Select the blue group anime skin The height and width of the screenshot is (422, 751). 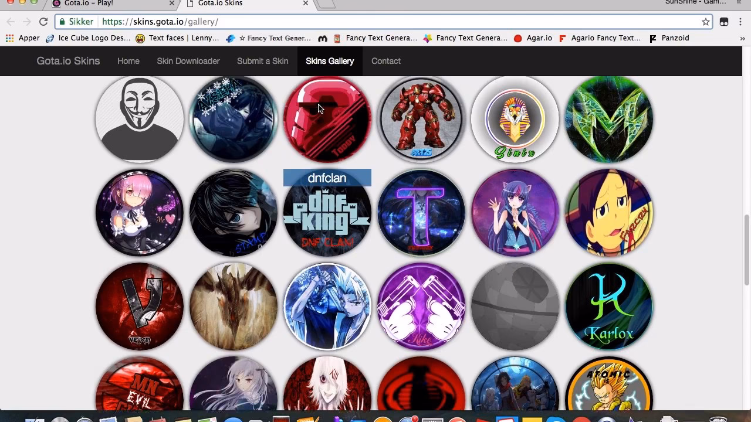[515, 383]
